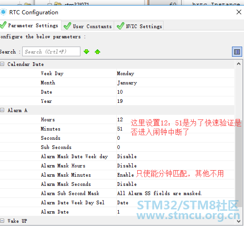Select the Alarm Mask Date Week day label
Screen dimensions: 244x226
(74, 156)
